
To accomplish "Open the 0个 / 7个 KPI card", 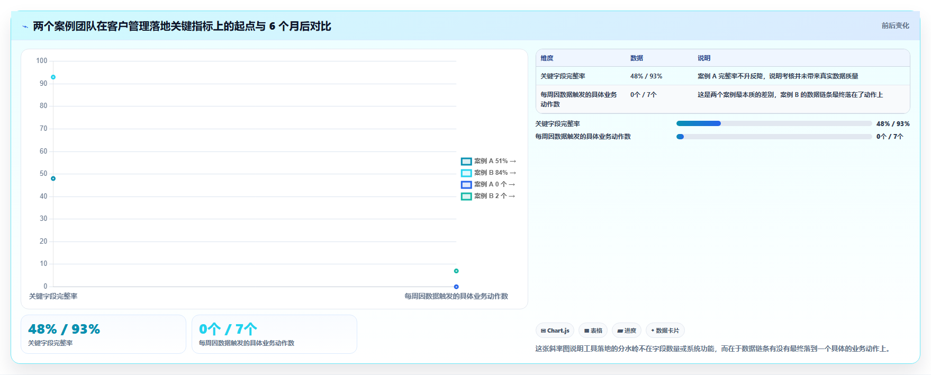I will click(274, 334).
